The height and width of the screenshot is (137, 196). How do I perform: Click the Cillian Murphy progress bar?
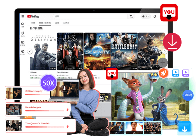37,95
